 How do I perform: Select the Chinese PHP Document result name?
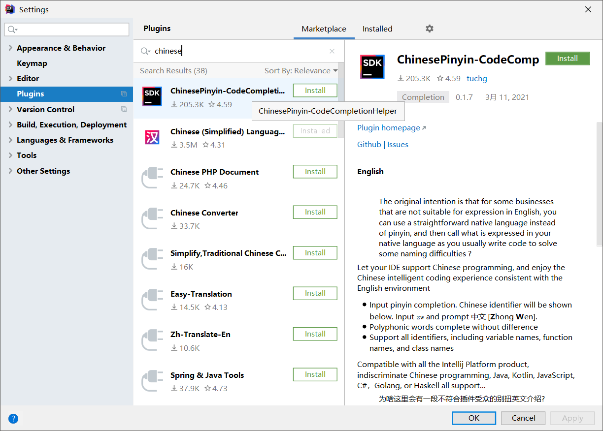[215, 172]
